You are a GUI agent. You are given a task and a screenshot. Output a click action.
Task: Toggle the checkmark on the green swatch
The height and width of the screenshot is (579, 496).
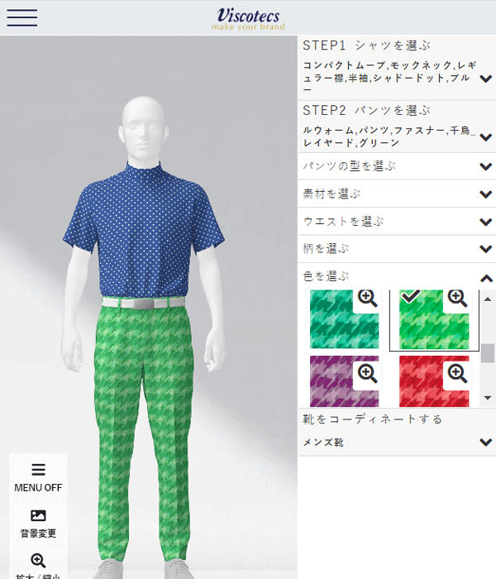(410, 296)
